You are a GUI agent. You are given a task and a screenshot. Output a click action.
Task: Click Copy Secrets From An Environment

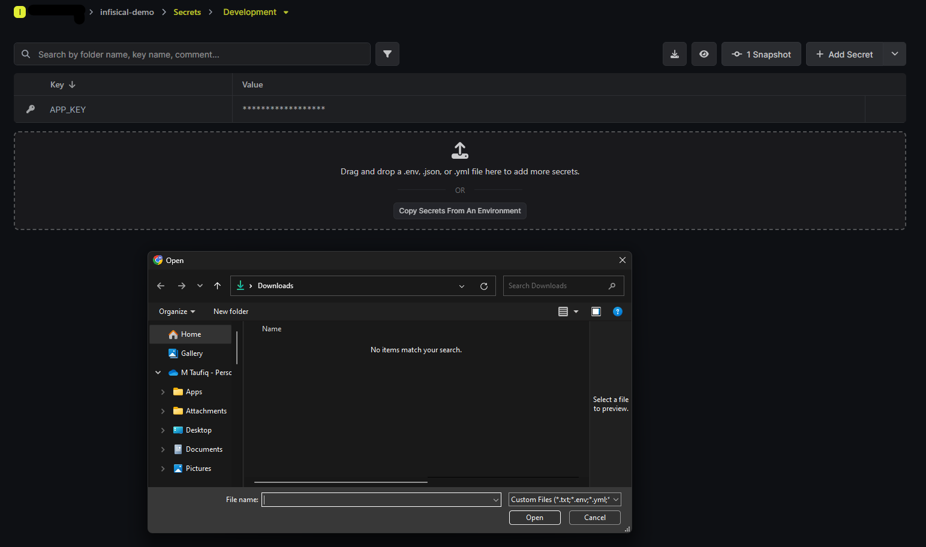pyautogui.click(x=460, y=211)
